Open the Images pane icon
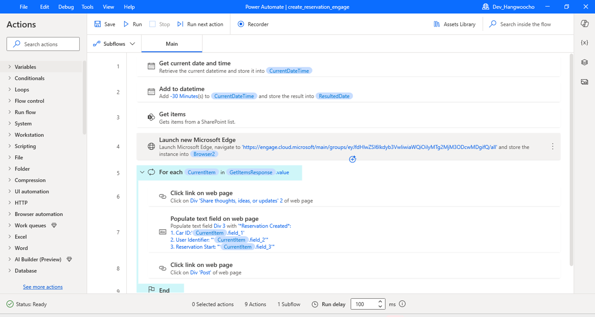Screen dimensions: 595x317 click(585, 82)
